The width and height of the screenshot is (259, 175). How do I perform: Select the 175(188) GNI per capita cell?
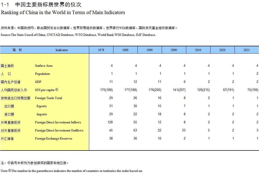pyautogui.click(x=106, y=90)
